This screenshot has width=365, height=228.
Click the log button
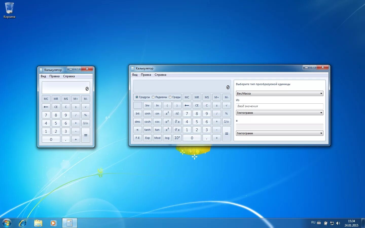167,138
